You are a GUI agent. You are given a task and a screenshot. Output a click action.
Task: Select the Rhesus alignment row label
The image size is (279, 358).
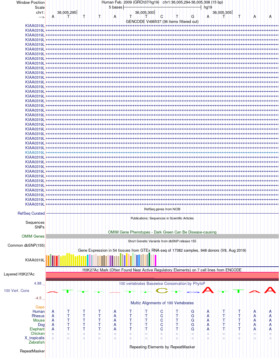pyautogui.click(x=38, y=316)
